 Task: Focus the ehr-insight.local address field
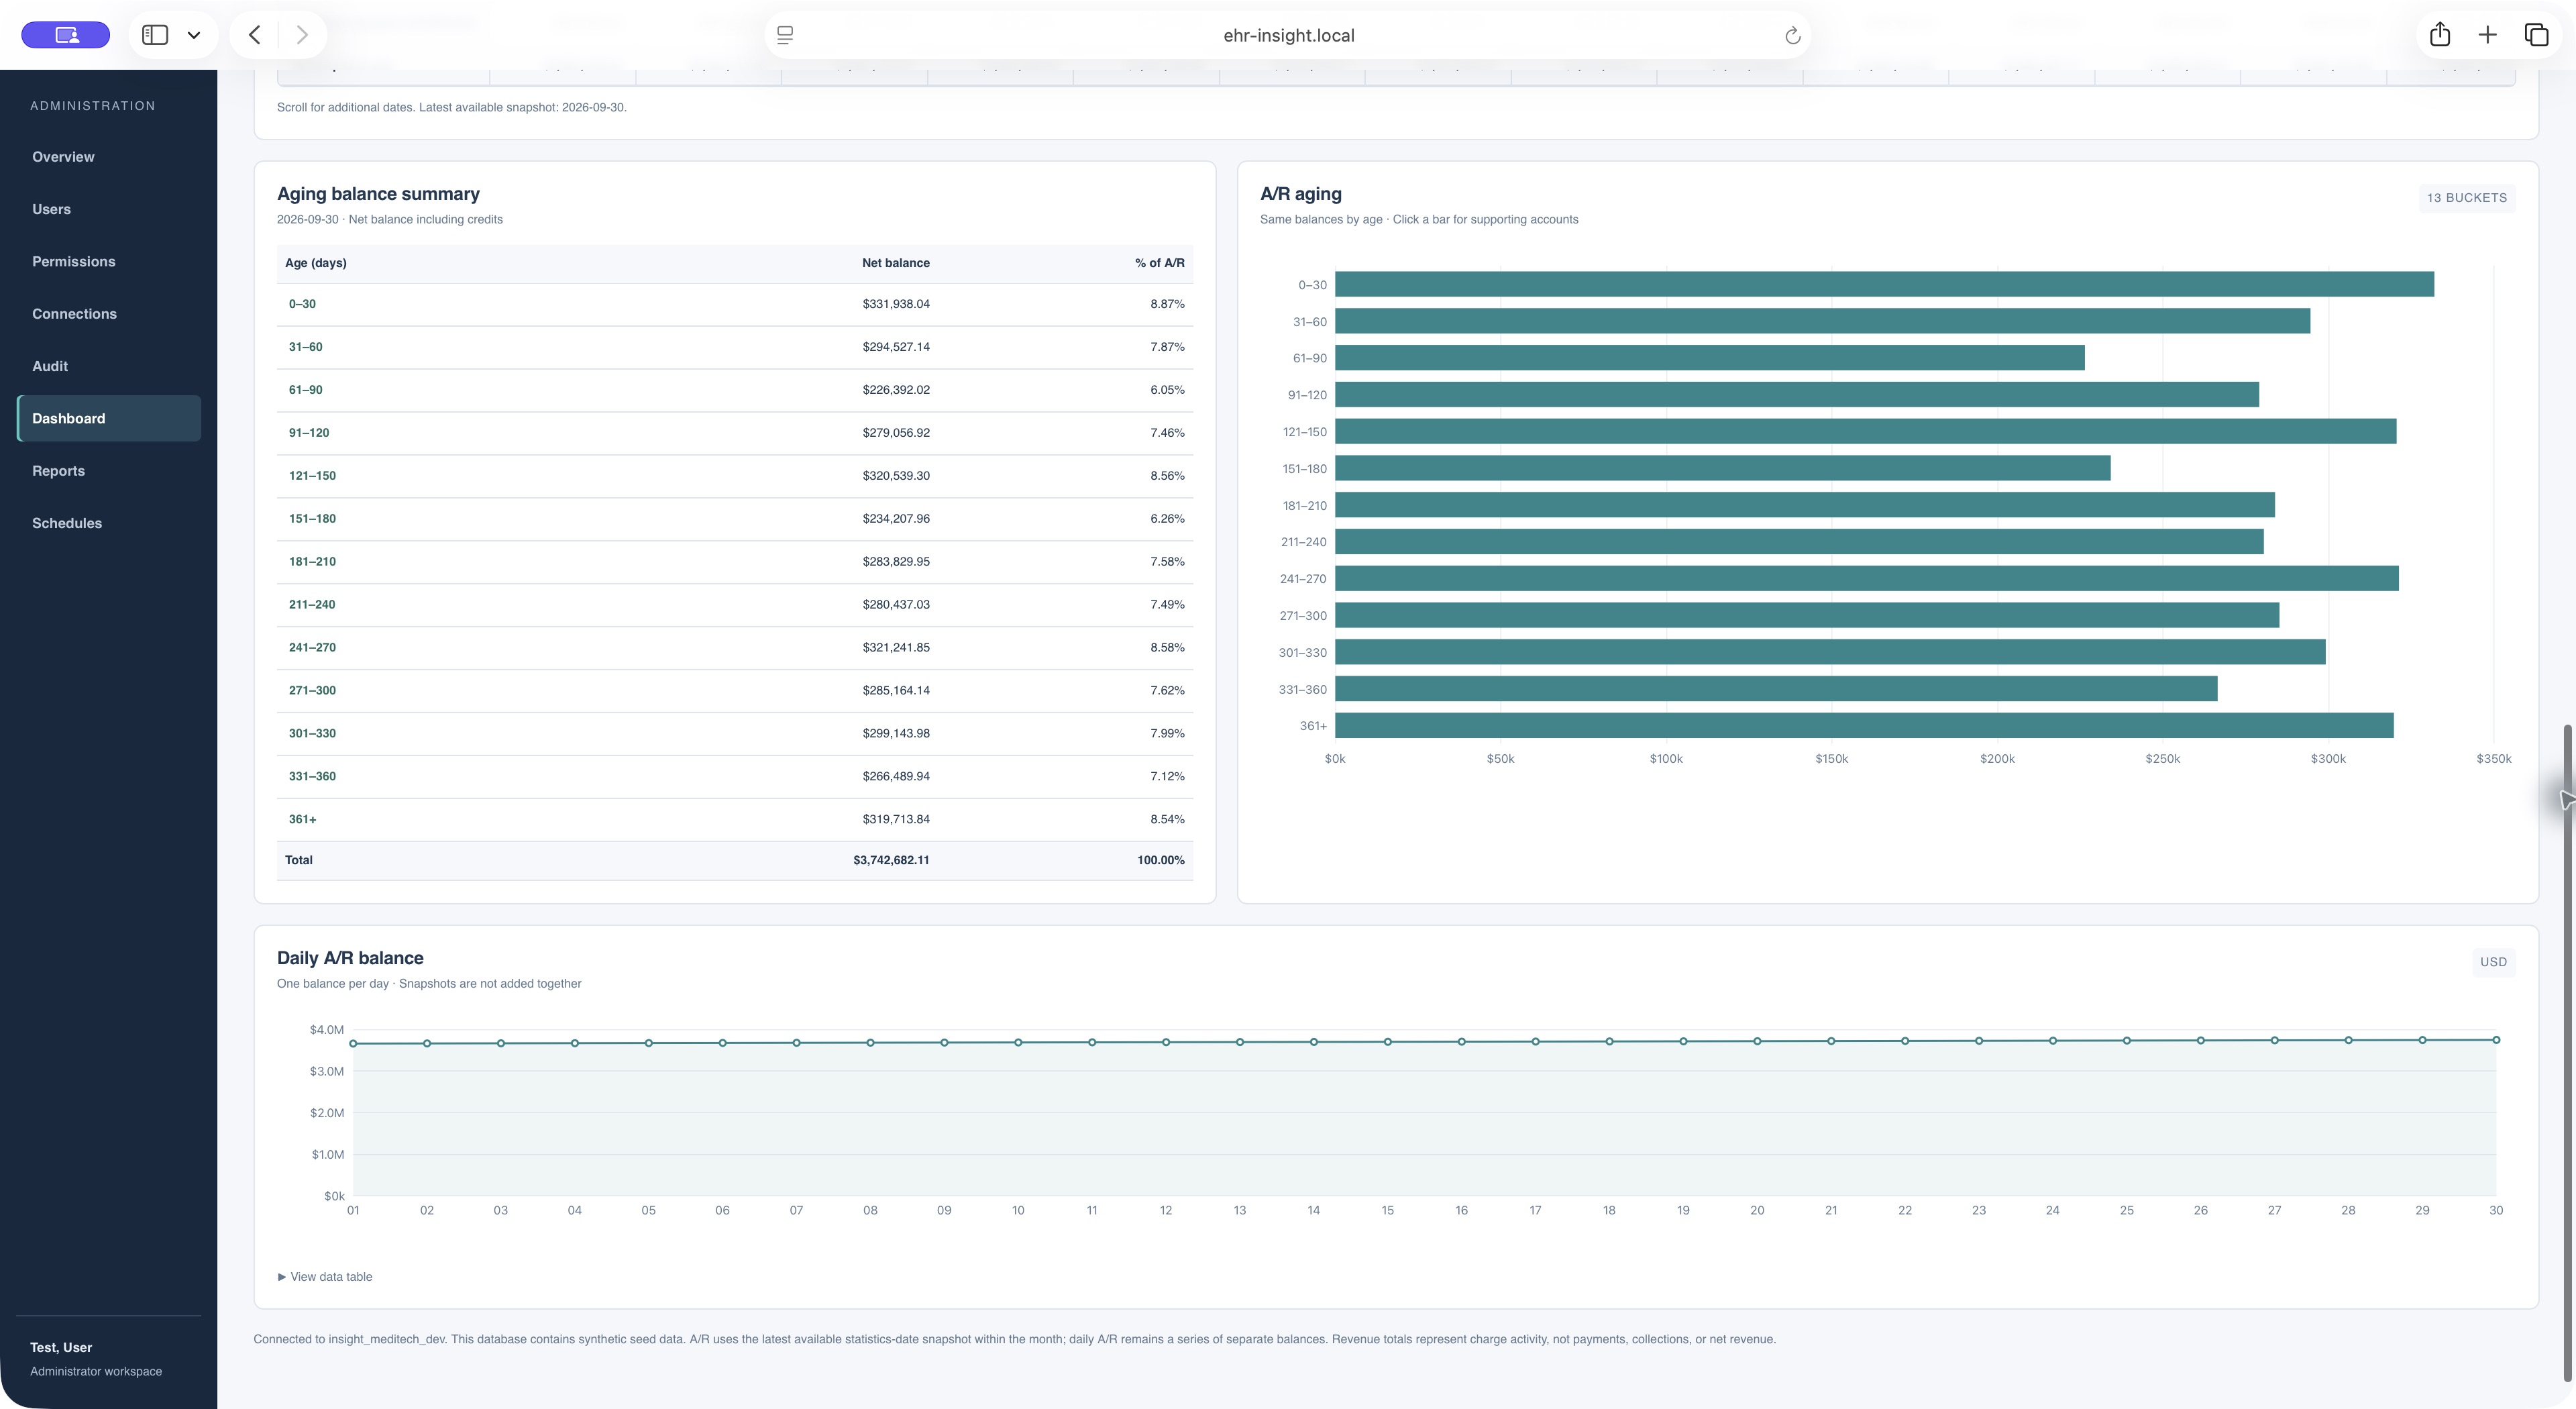coord(1289,35)
